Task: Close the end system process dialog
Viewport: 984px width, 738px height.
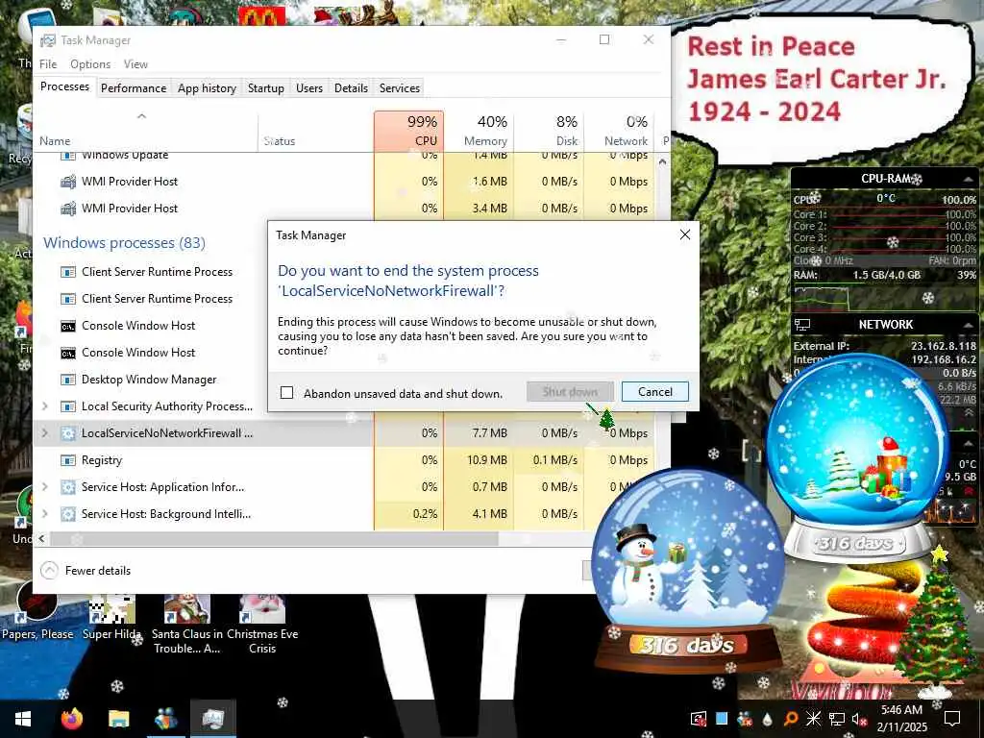Action: coord(684,234)
